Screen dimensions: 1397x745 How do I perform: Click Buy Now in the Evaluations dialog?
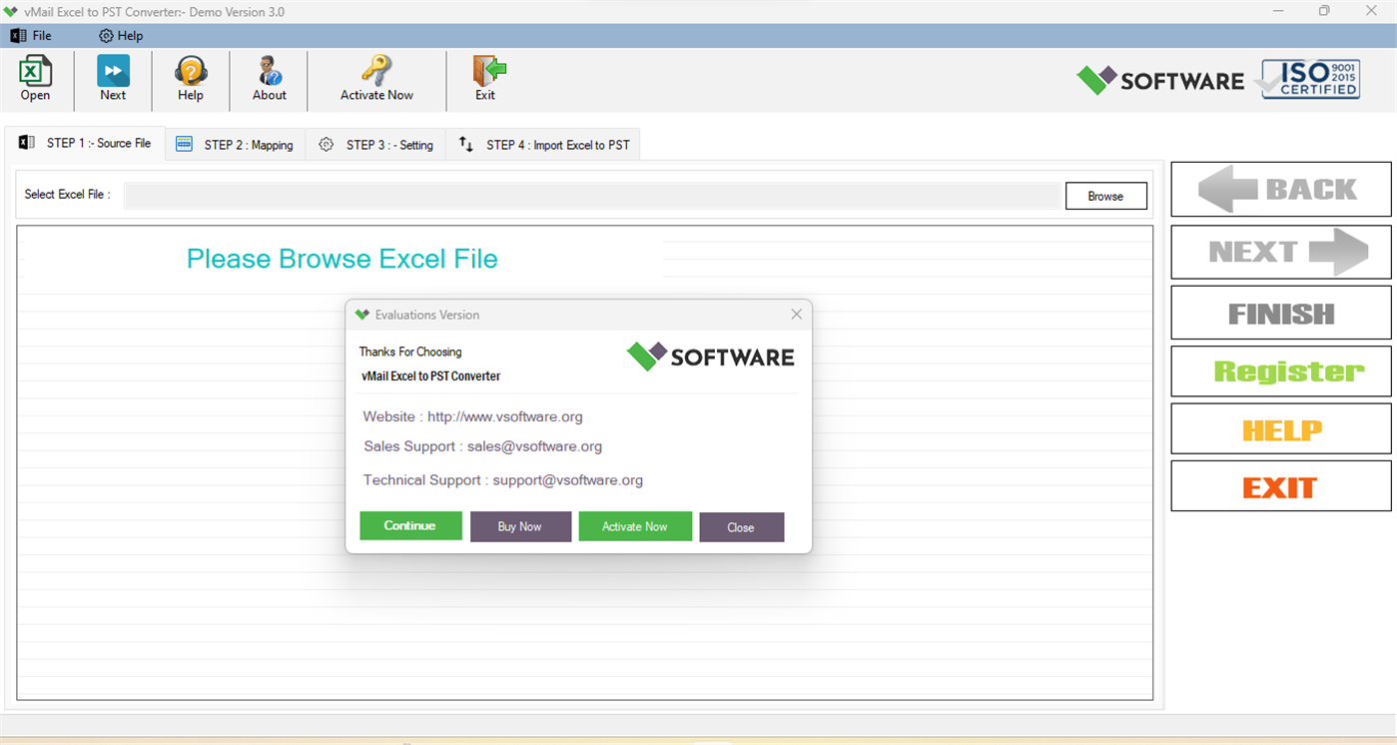point(520,526)
